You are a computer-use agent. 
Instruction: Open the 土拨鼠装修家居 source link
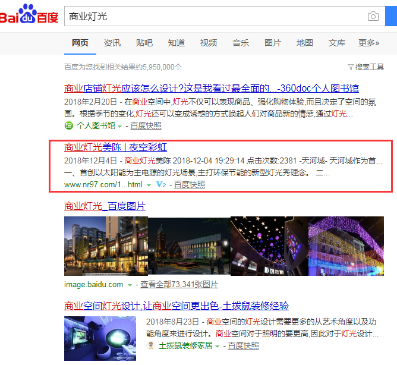pos(185,345)
